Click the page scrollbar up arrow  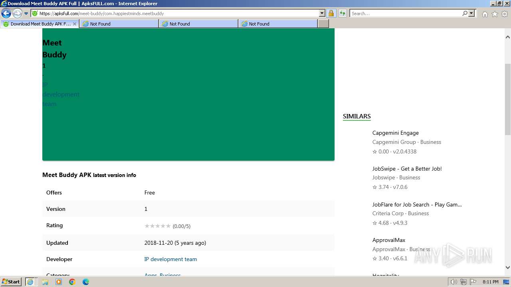[508, 37]
